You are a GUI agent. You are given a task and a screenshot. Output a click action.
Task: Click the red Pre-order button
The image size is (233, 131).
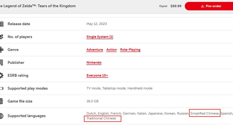[x=209, y=6]
